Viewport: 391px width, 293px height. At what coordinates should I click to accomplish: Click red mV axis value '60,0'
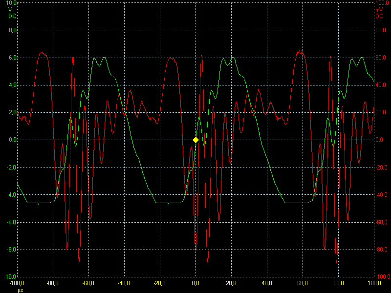pos(381,58)
